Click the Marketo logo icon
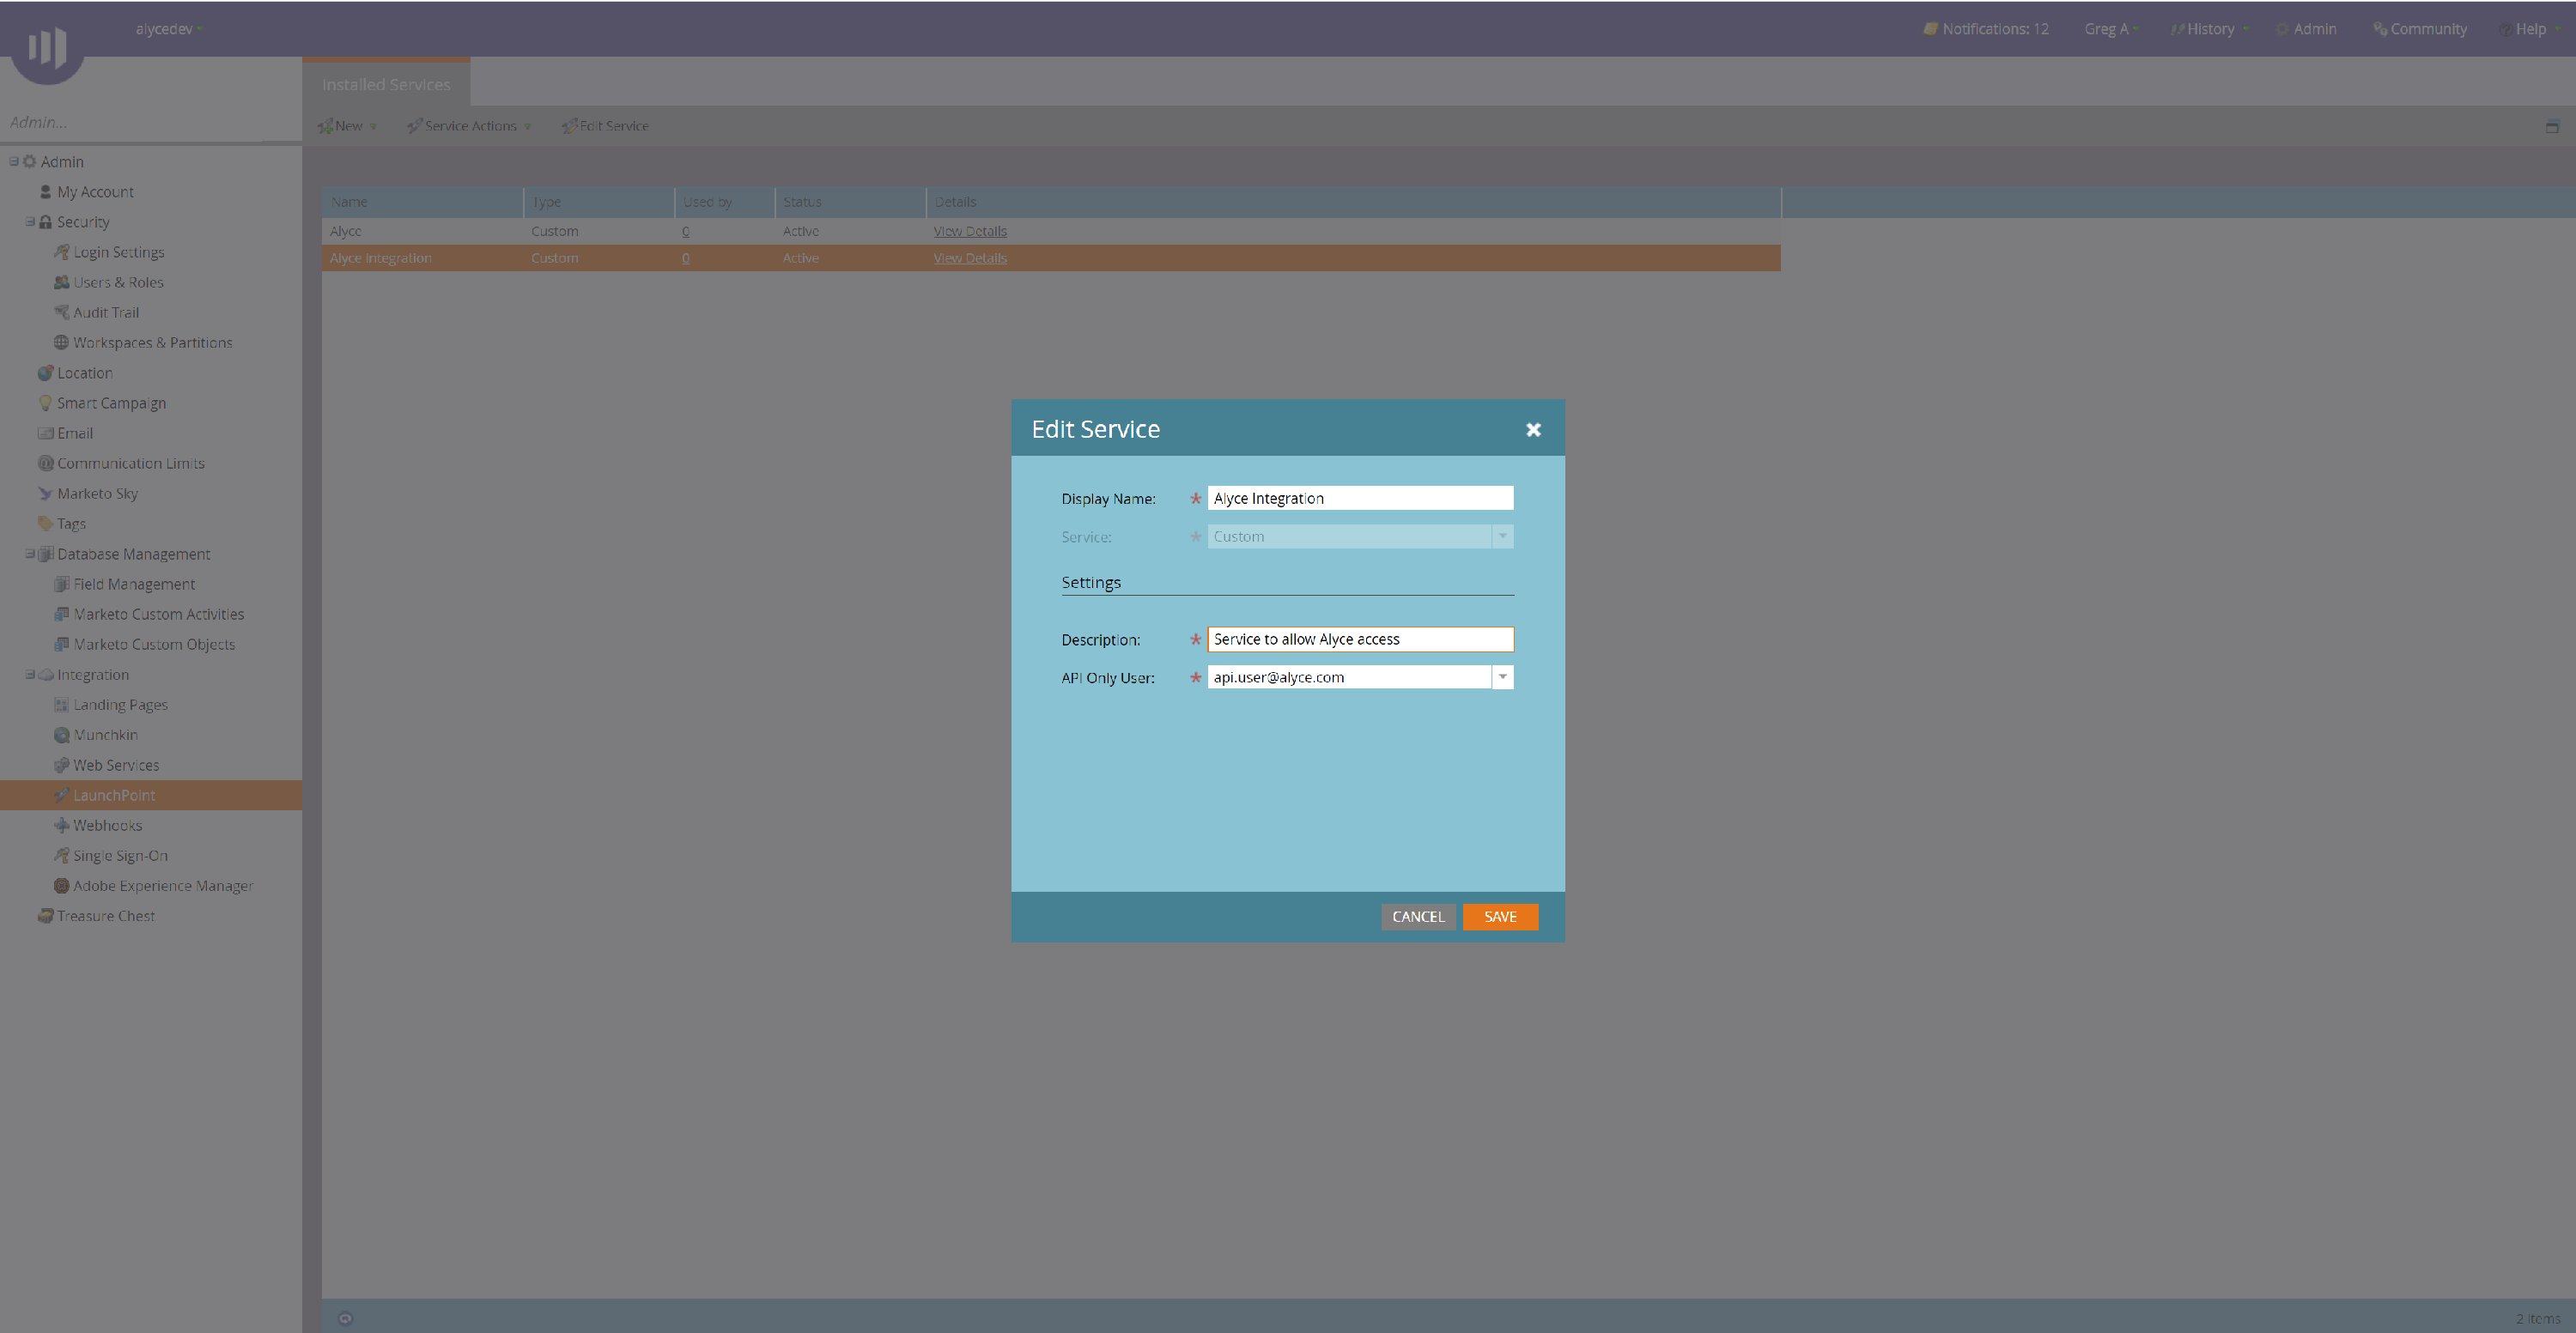 (47, 47)
